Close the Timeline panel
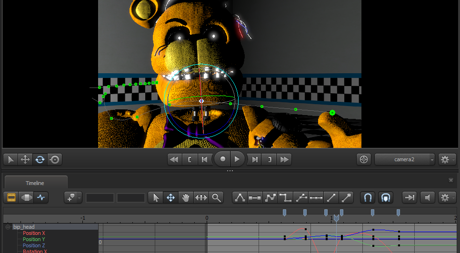 pos(451,180)
